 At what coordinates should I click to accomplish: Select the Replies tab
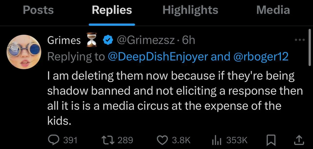point(112,10)
